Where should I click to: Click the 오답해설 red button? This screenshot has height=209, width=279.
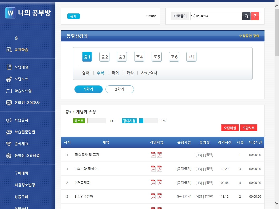(x=229, y=128)
